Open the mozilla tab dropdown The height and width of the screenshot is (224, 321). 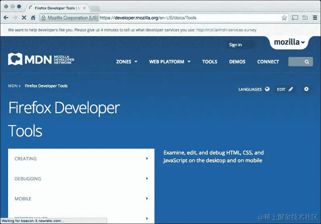tap(289, 42)
